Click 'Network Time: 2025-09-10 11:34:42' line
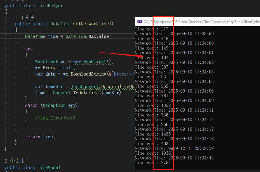This screenshot has height=172, width=260. pos(174,158)
